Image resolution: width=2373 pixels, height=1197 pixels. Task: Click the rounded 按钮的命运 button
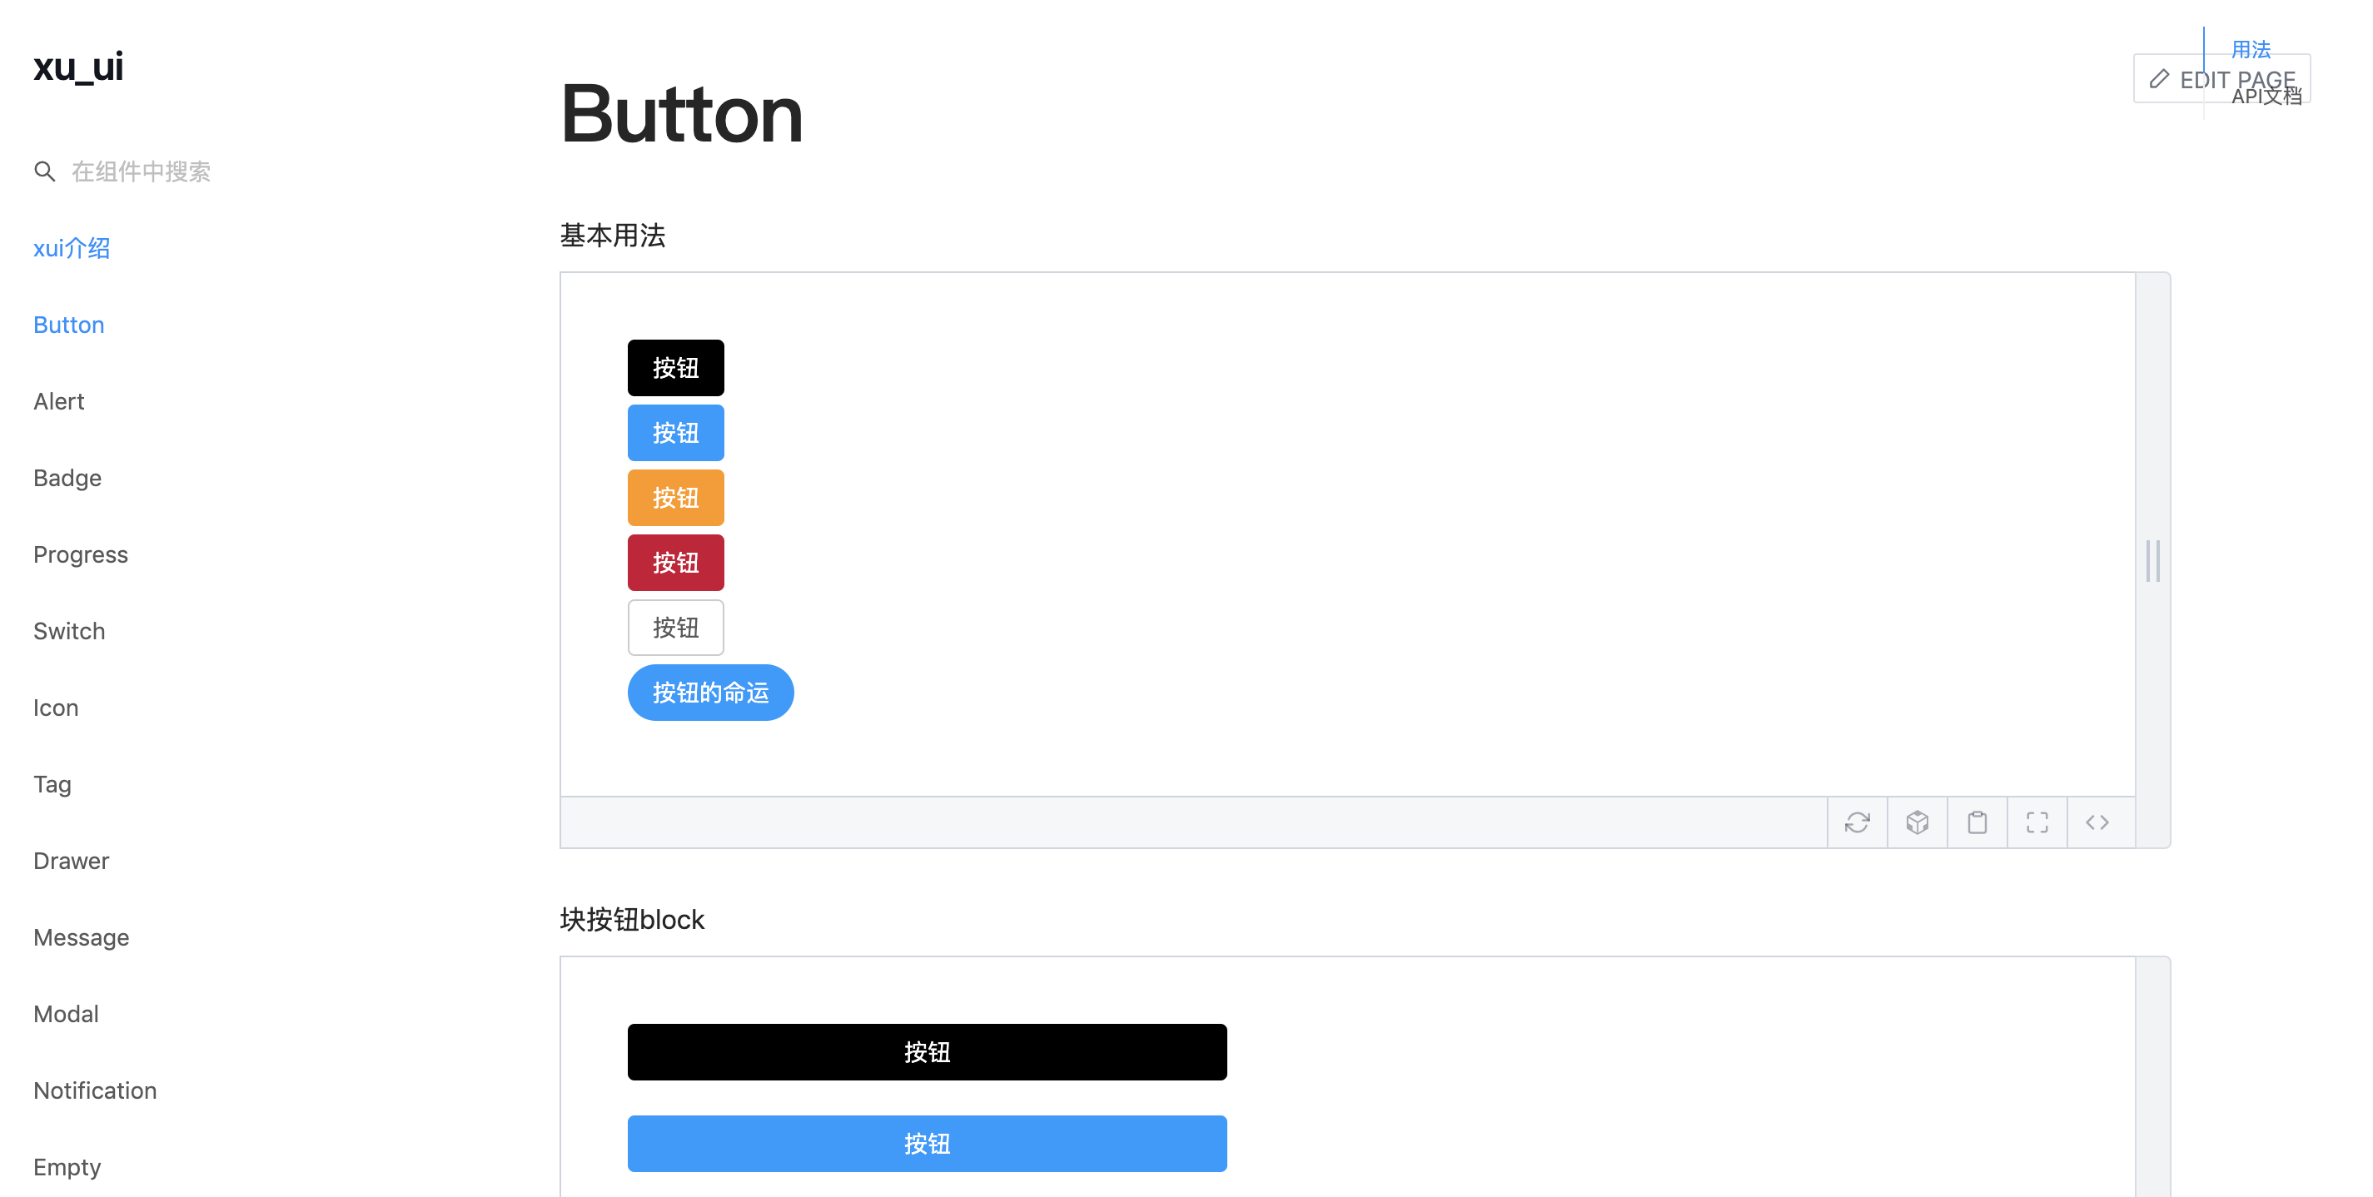point(710,693)
